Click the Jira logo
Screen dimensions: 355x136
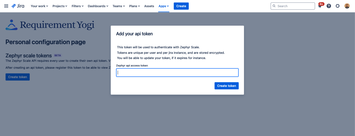(x=18, y=6)
